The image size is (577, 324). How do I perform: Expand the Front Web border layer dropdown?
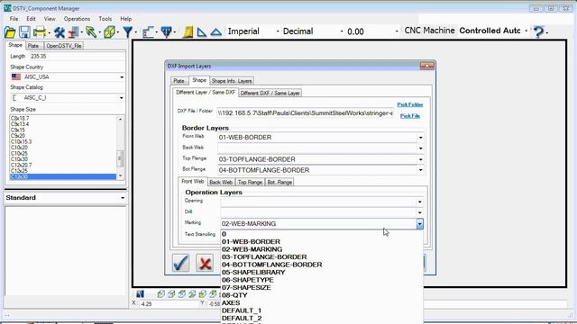pos(421,138)
